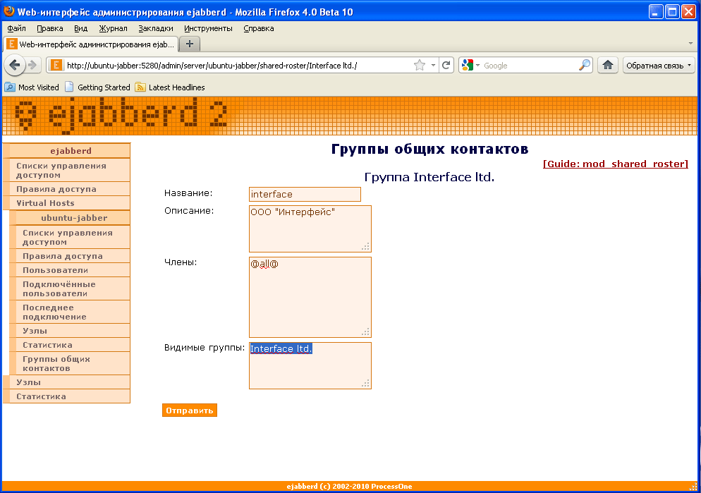The height and width of the screenshot is (493, 701).
Task: Click the Google search input box
Action: click(530, 66)
